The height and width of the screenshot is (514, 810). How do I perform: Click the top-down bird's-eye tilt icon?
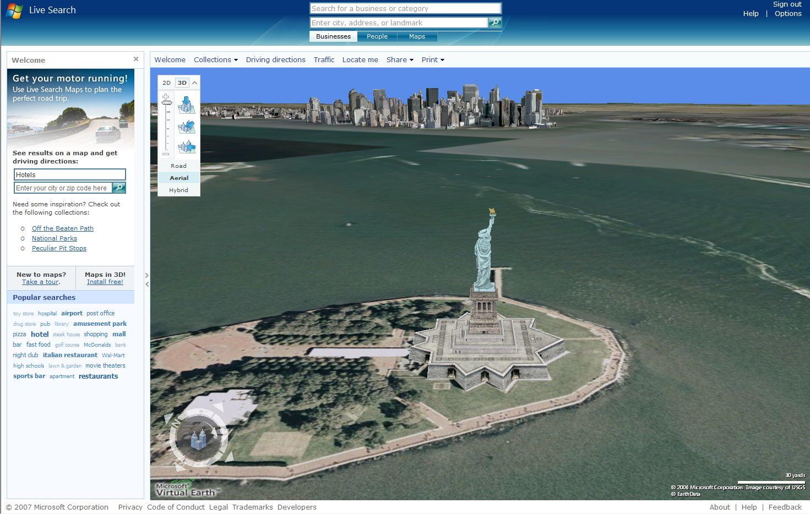tap(187, 105)
